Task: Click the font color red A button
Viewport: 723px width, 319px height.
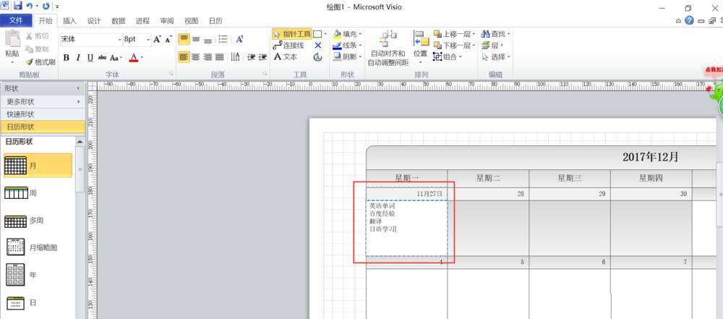Action: (134, 58)
